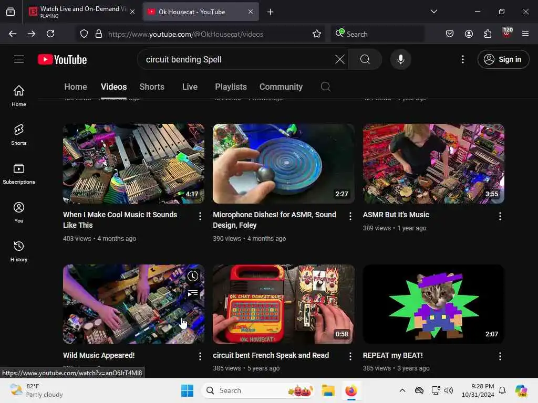Add Wild Music Appeared to queue
The image size is (538, 403).
click(x=193, y=293)
